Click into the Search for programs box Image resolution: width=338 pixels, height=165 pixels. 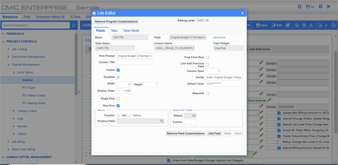pos(36,25)
